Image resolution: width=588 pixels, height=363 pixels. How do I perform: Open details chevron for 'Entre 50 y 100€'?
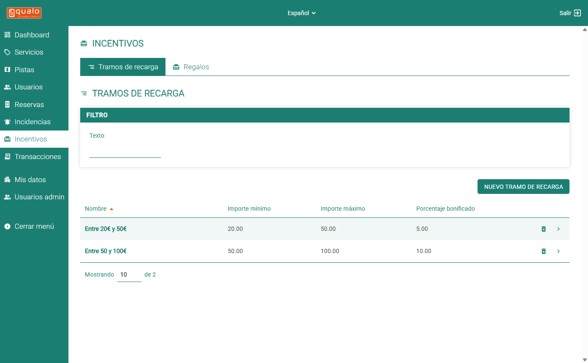pyautogui.click(x=558, y=251)
